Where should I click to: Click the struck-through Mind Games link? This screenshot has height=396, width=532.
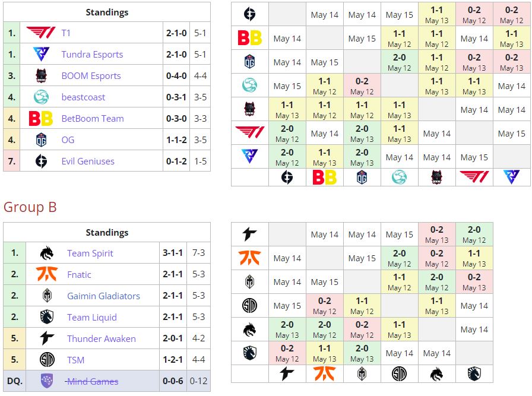(x=92, y=381)
